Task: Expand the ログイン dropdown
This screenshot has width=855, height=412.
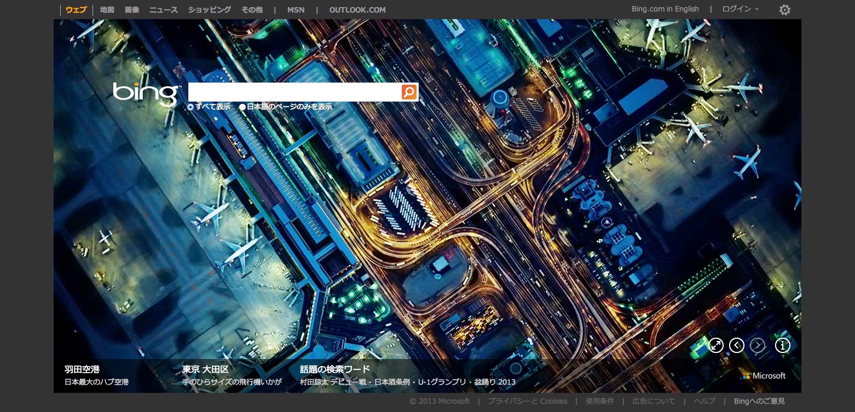Action: [x=740, y=9]
